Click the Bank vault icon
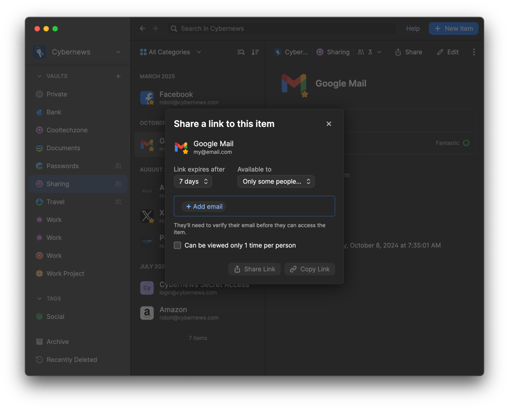This screenshot has width=509, height=409. (39, 112)
